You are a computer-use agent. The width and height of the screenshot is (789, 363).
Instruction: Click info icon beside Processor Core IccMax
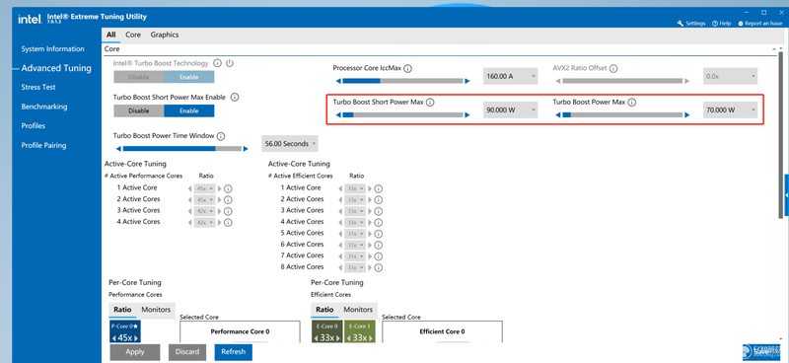[x=408, y=68]
